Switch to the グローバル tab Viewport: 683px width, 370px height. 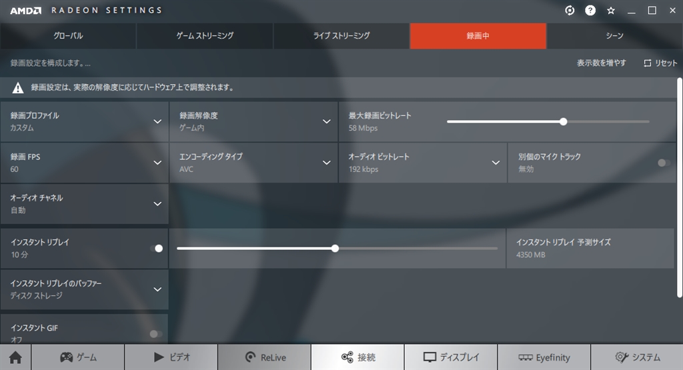(68, 36)
